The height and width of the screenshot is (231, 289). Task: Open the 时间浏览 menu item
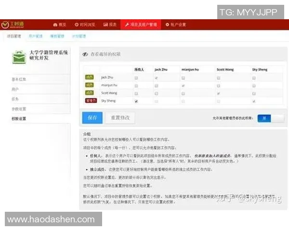click(x=85, y=25)
